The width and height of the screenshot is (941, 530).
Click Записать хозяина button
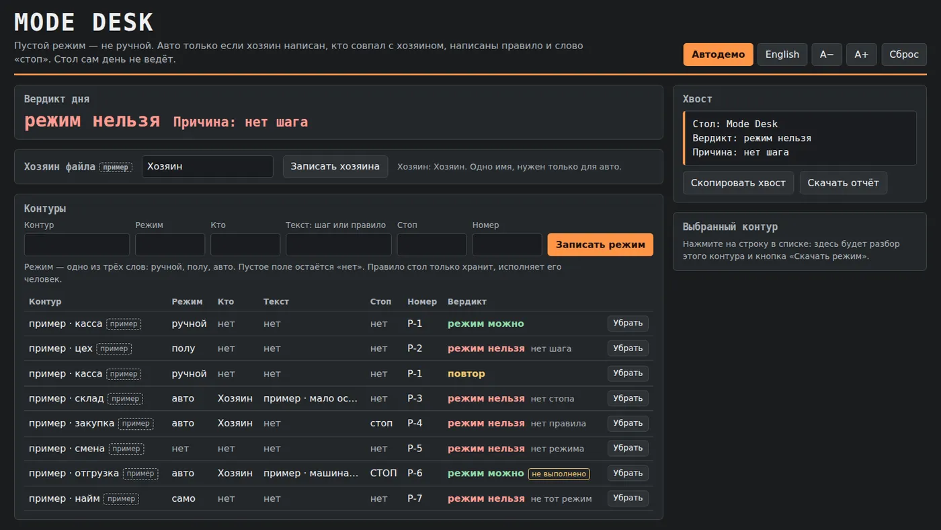(x=335, y=167)
